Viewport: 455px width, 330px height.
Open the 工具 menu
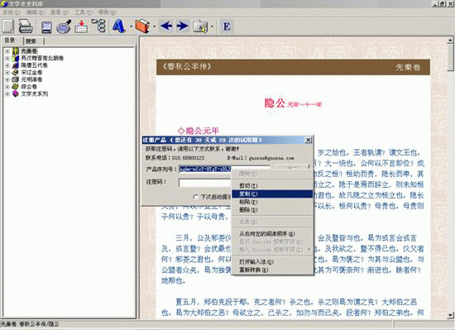click(84, 12)
